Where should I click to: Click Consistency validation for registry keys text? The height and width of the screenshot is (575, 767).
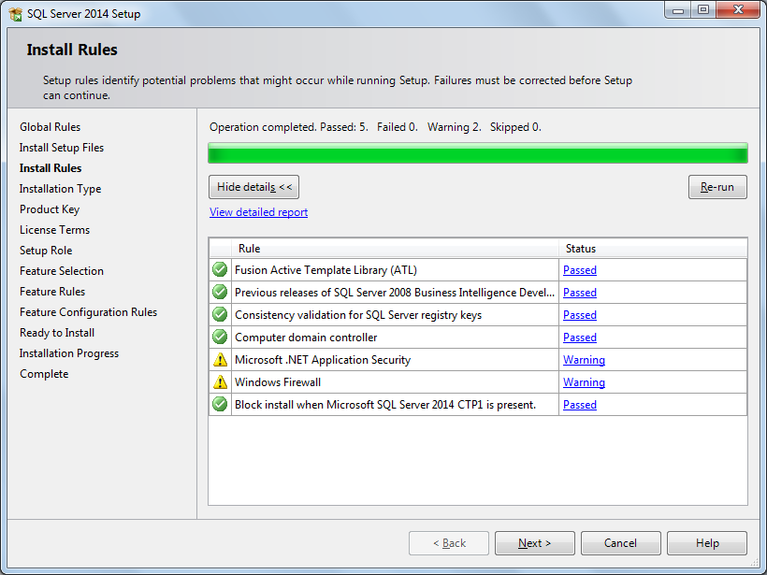tap(358, 315)
